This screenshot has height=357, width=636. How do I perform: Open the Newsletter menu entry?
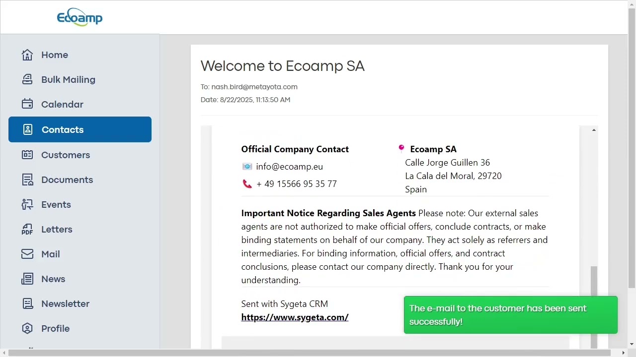point(65,303)
